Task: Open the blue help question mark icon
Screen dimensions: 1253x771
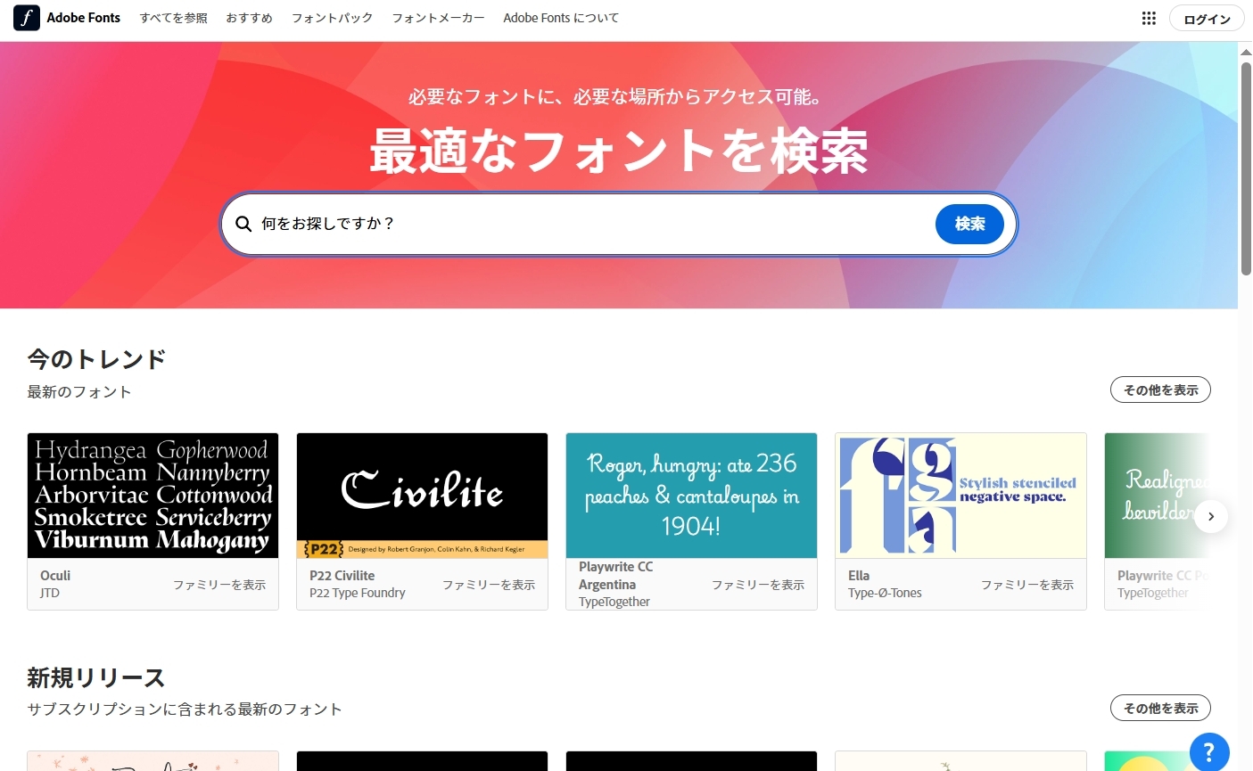Action: (x=1209, y=751)
